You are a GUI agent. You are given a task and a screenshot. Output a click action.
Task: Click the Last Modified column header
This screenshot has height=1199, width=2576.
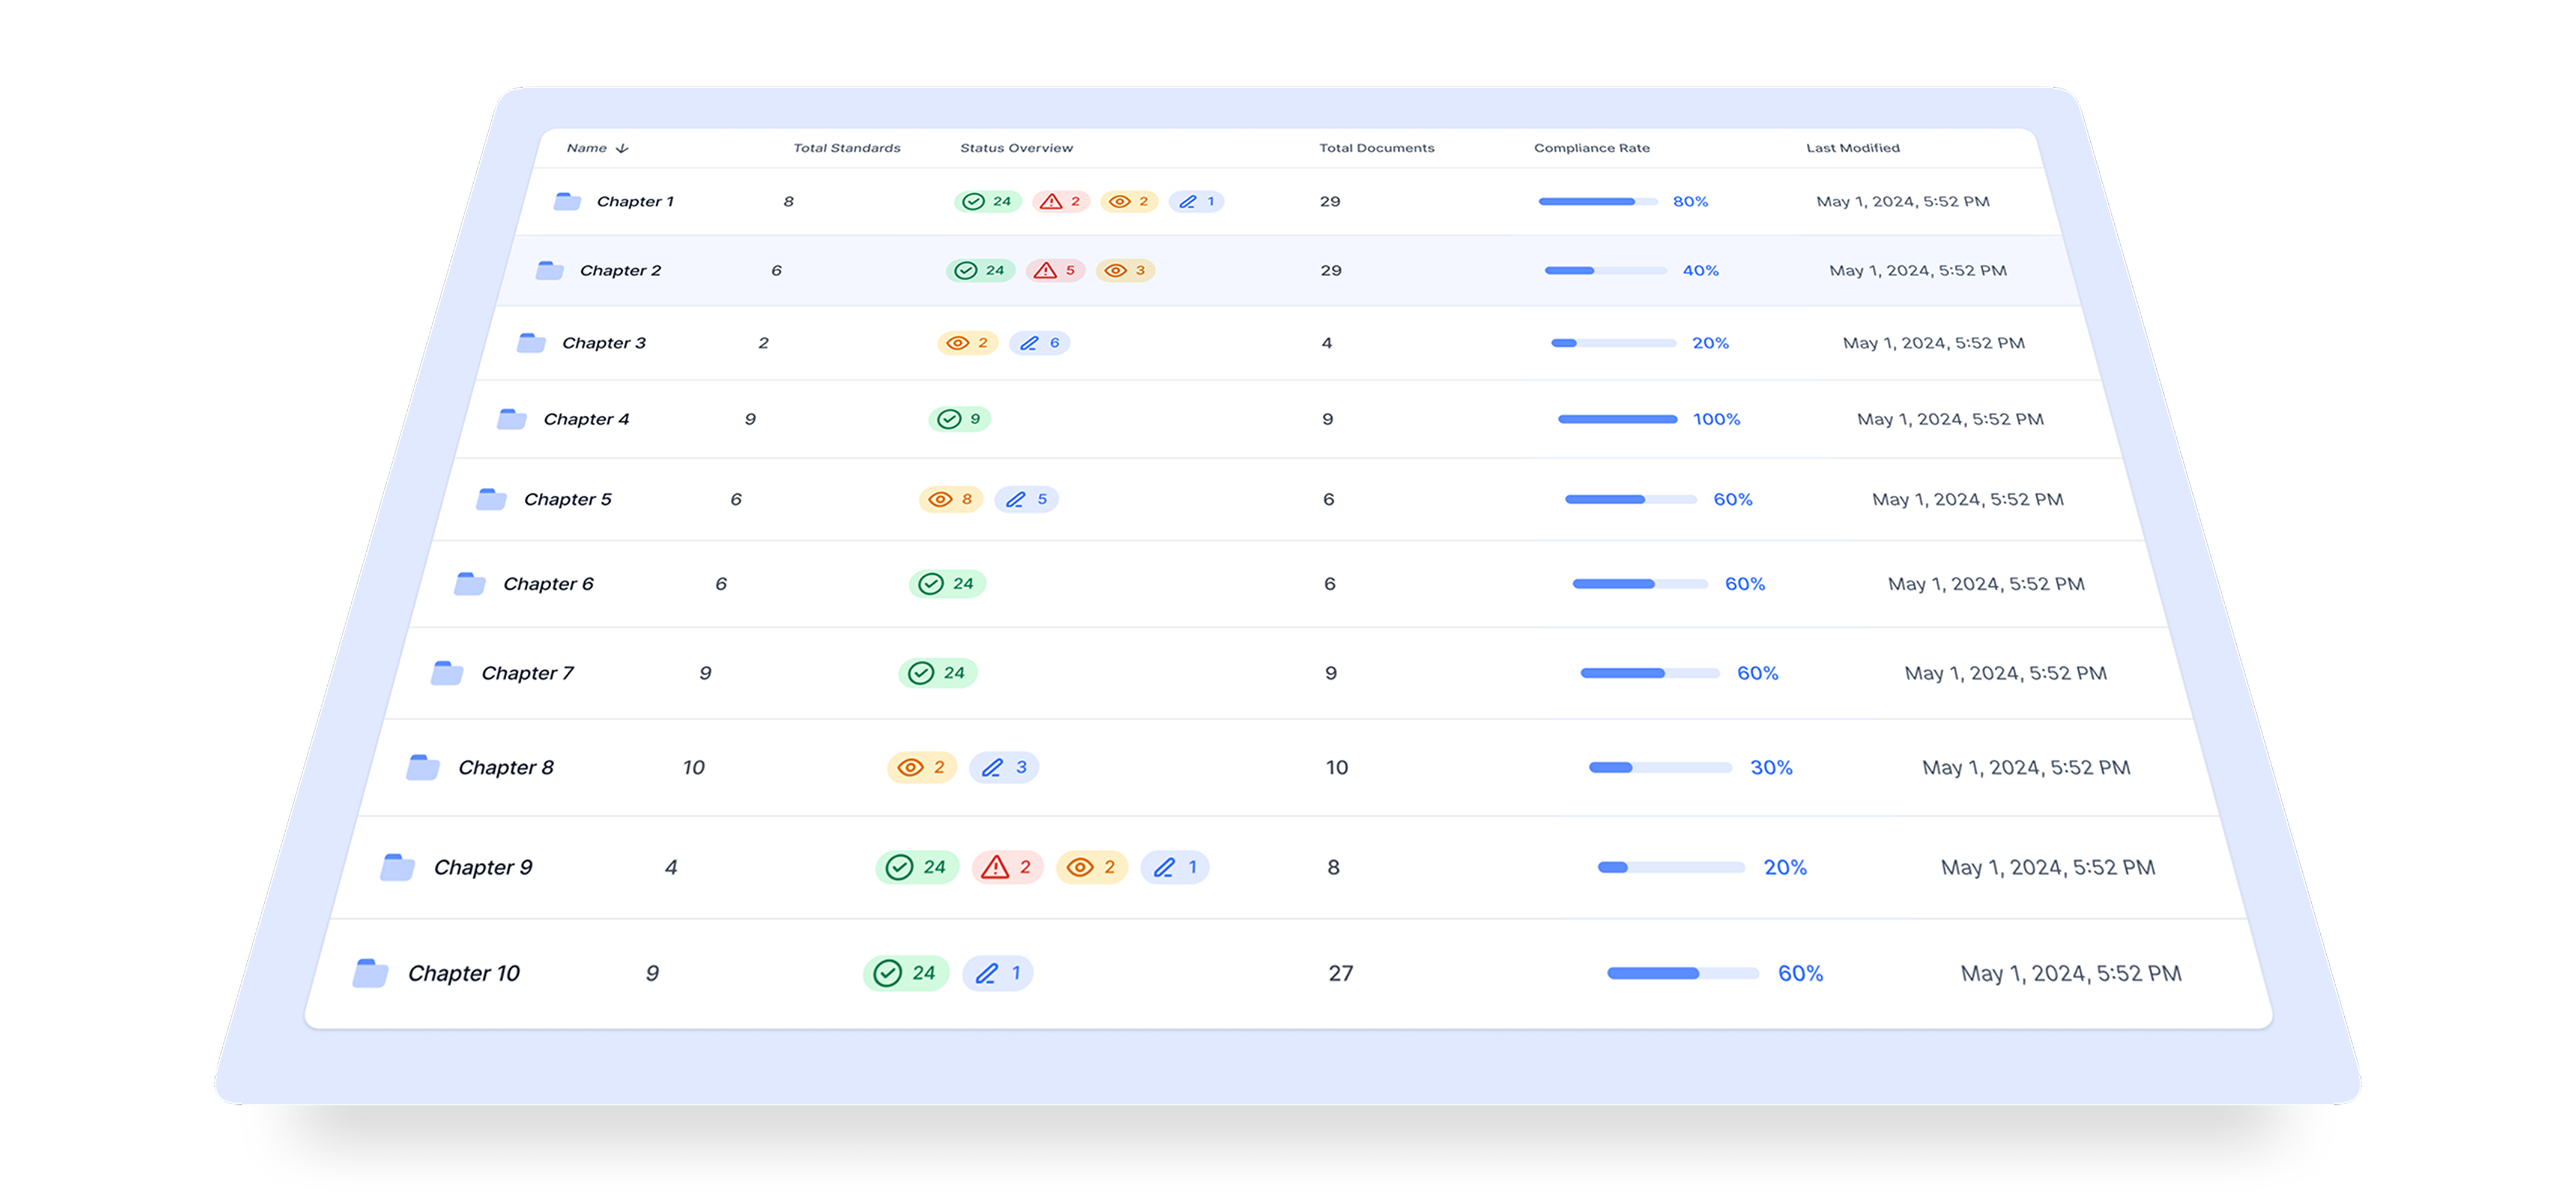click(1852, 148)
